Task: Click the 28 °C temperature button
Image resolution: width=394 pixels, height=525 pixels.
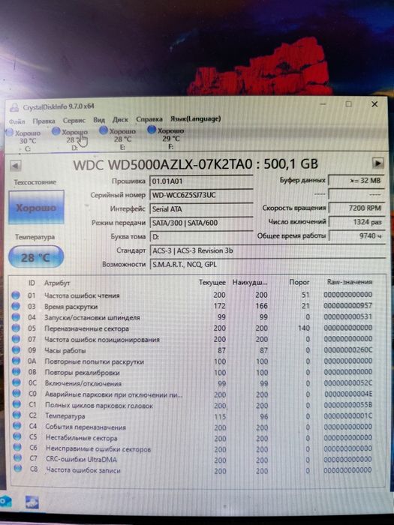Action: [x=36, y=257]
